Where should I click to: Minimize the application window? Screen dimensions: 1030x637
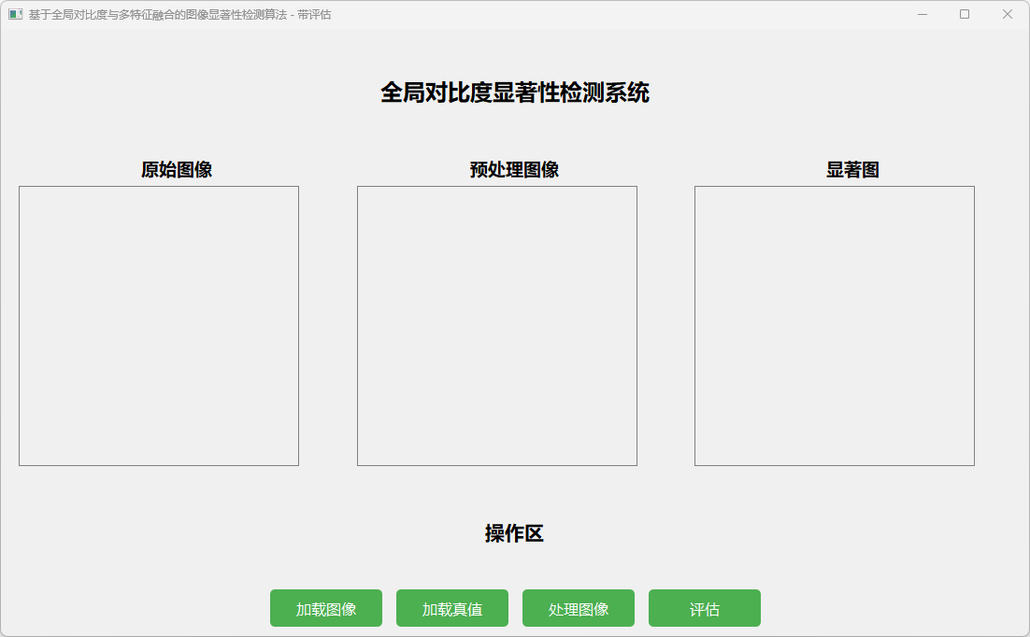(923, 15)
